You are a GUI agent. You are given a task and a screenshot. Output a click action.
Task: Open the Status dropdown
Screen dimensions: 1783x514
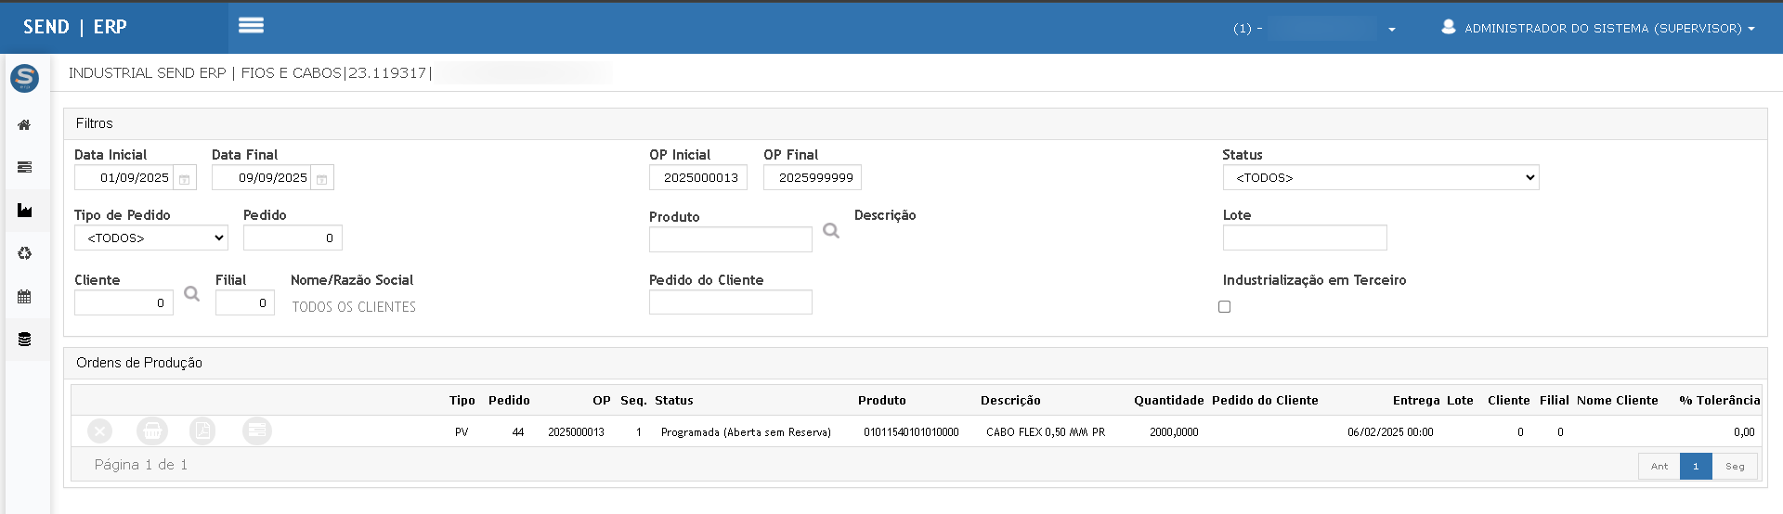[1380, 177]
